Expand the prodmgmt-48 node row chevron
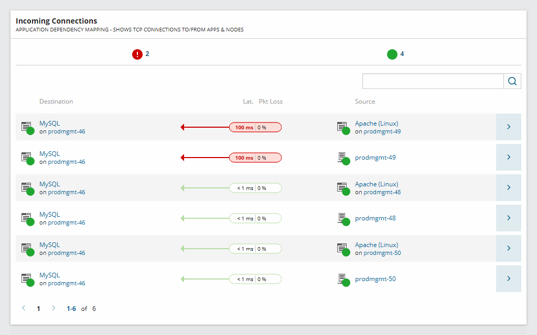The height and width of the screenshot is (335, 537). [x=509, y=218]
